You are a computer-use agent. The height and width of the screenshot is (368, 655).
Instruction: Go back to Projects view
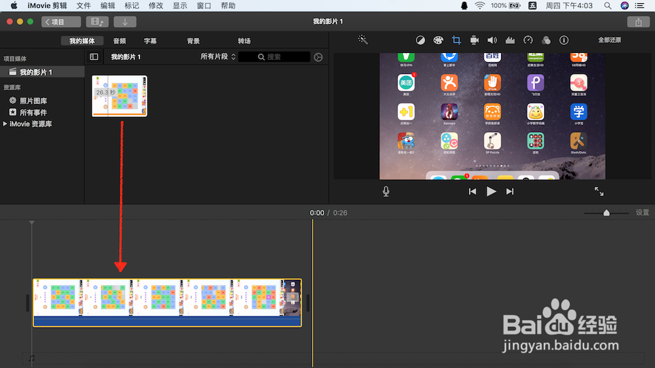[x=61, y=22]
